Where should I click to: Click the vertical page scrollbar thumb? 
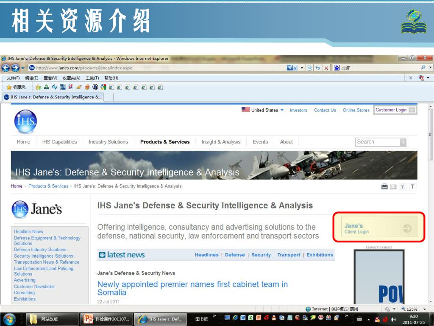click(430, 135)
